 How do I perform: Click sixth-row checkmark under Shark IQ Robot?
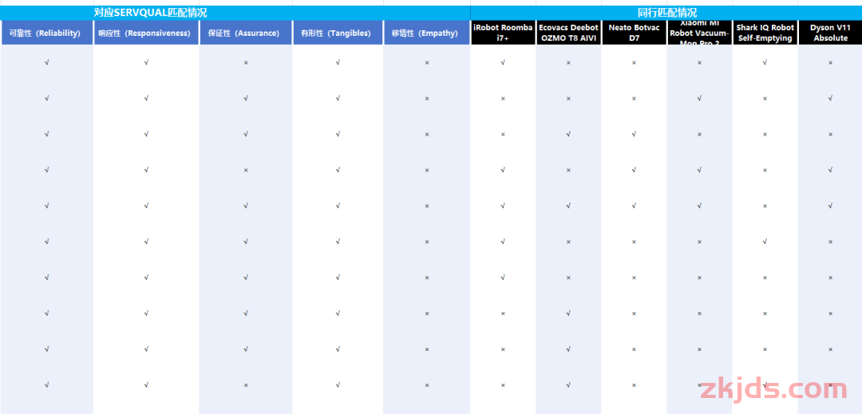coord(765,242)
